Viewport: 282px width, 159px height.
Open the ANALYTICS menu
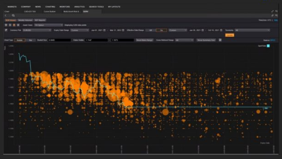click(79, 7)
